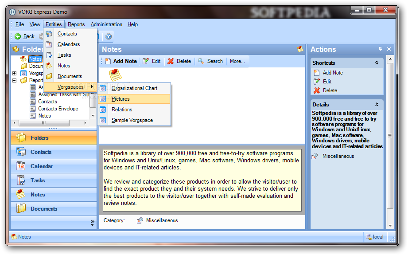Screen dimensions: 408x255
Task: Click the Documents navigation pane icon
Action: pyautogui.click(x=21, y=208)
